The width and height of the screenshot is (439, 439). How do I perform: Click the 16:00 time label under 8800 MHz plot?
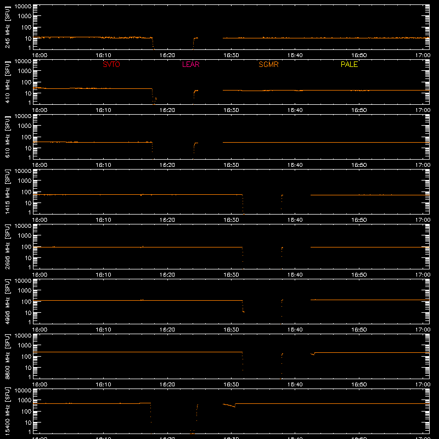pyautogui.click(x=40, y=385)
